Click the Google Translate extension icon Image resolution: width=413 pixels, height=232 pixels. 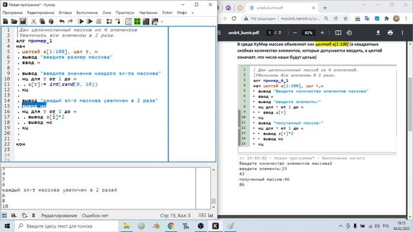pos(367,19)
